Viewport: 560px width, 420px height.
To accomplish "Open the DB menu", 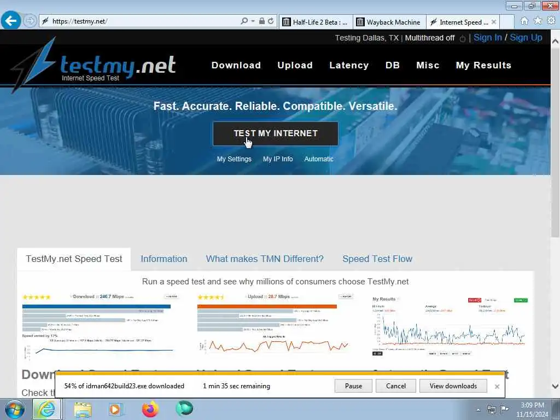I will tap(393, 65).
